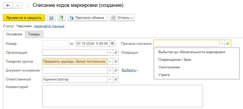Click the Документ-основание input field
Screen dimensions: 243x109
[75, 70]
